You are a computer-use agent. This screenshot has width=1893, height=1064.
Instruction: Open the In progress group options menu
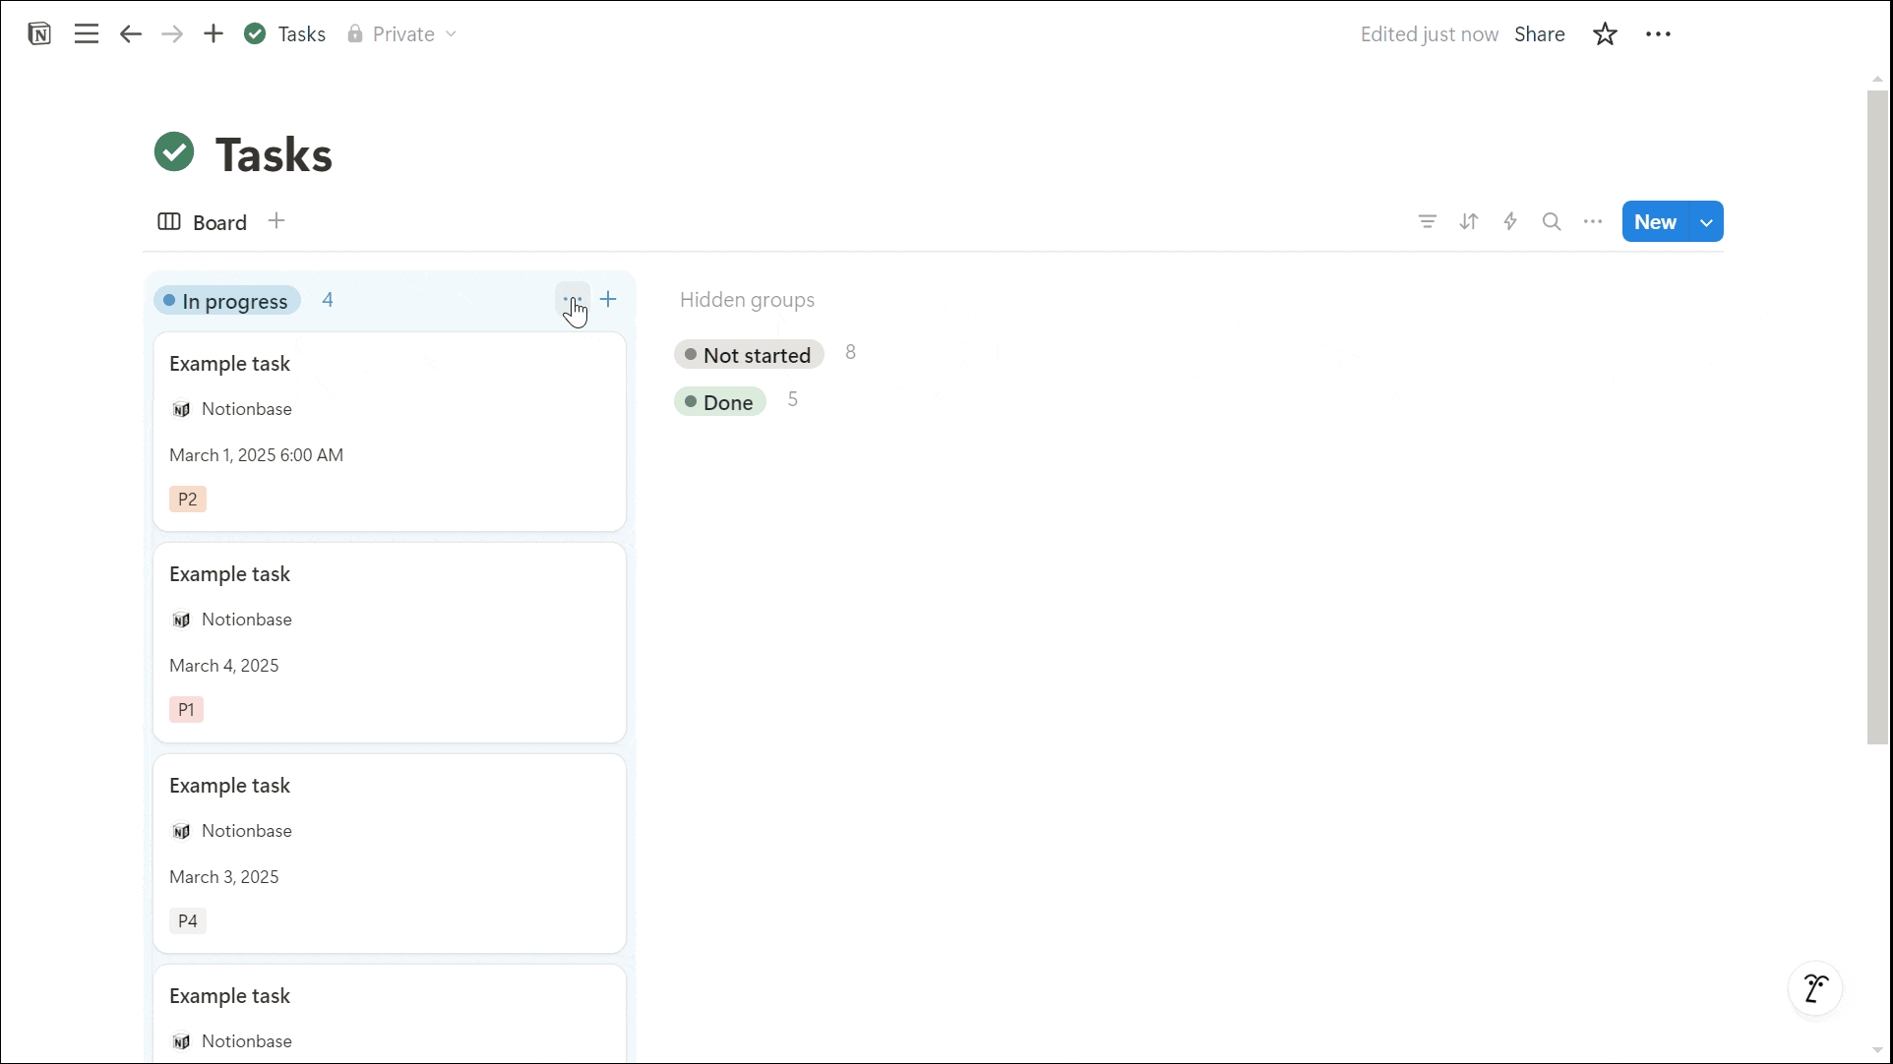[573, 300]
